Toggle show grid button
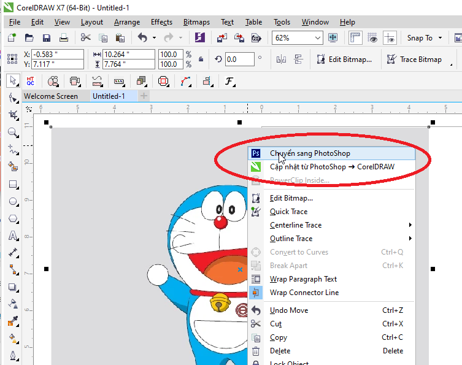The image size is (462, 365). pyautogui.click(x=372, y=37)
